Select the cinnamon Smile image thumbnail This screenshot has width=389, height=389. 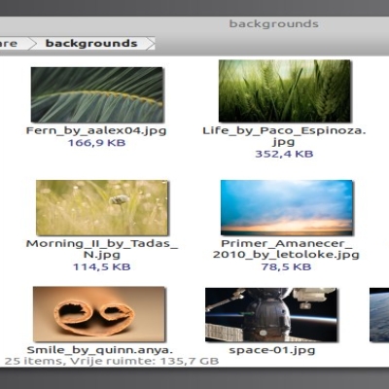99,314
